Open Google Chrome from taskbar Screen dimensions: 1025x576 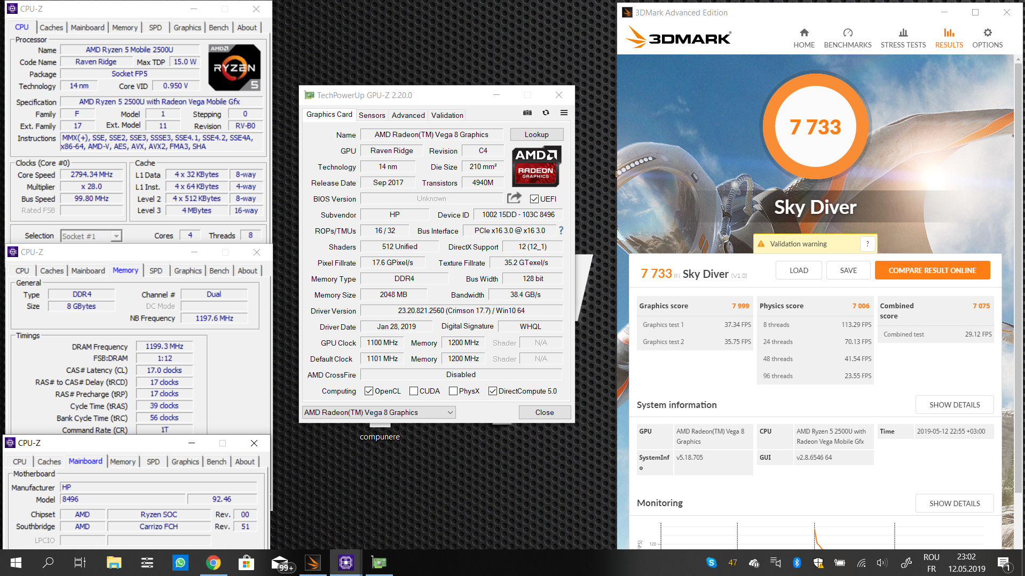[x=214, y=563]
